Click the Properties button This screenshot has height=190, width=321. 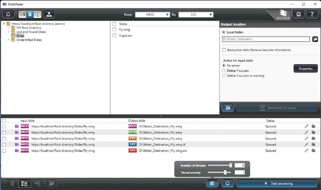[306, 68]
